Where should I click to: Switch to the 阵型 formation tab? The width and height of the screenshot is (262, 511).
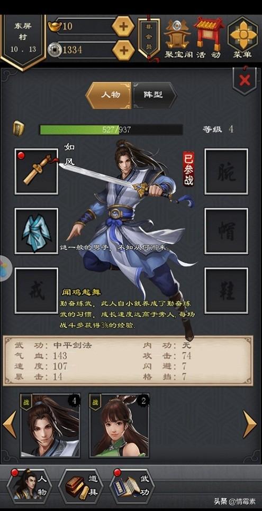(154, 95)
